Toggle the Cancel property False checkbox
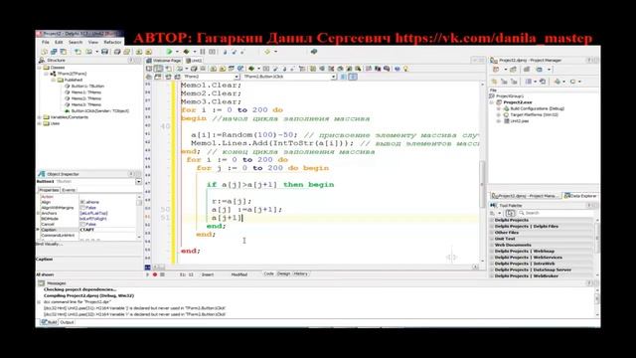Image resolution: width=636 pixels, height=358 pixels. (x=82, y=224)
